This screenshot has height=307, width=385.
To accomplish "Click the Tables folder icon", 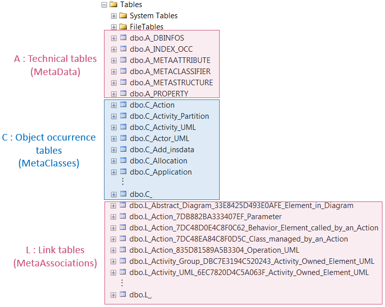I will pyautogui.click(x=113, y=5).
